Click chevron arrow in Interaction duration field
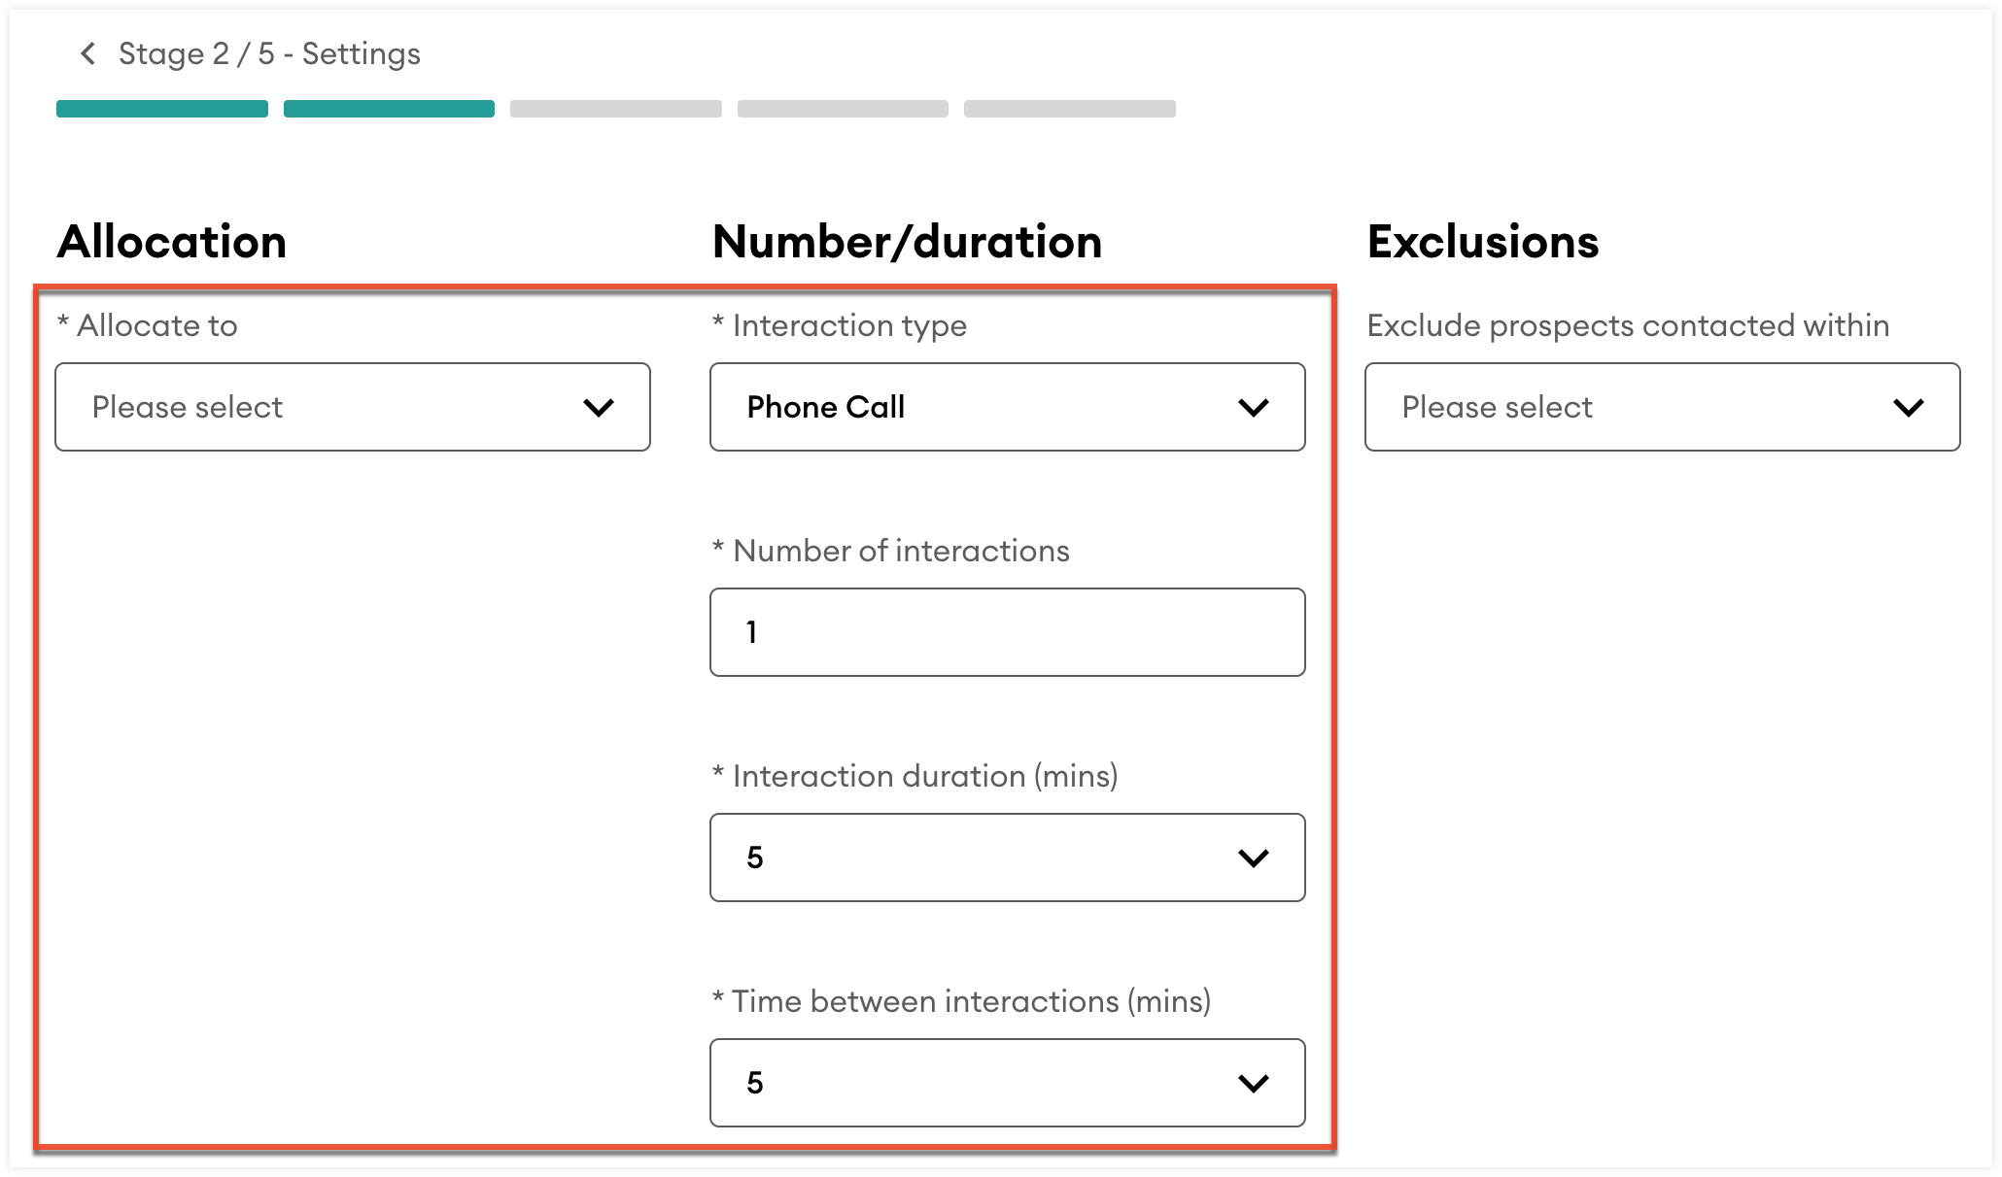 click(1254, 858)
